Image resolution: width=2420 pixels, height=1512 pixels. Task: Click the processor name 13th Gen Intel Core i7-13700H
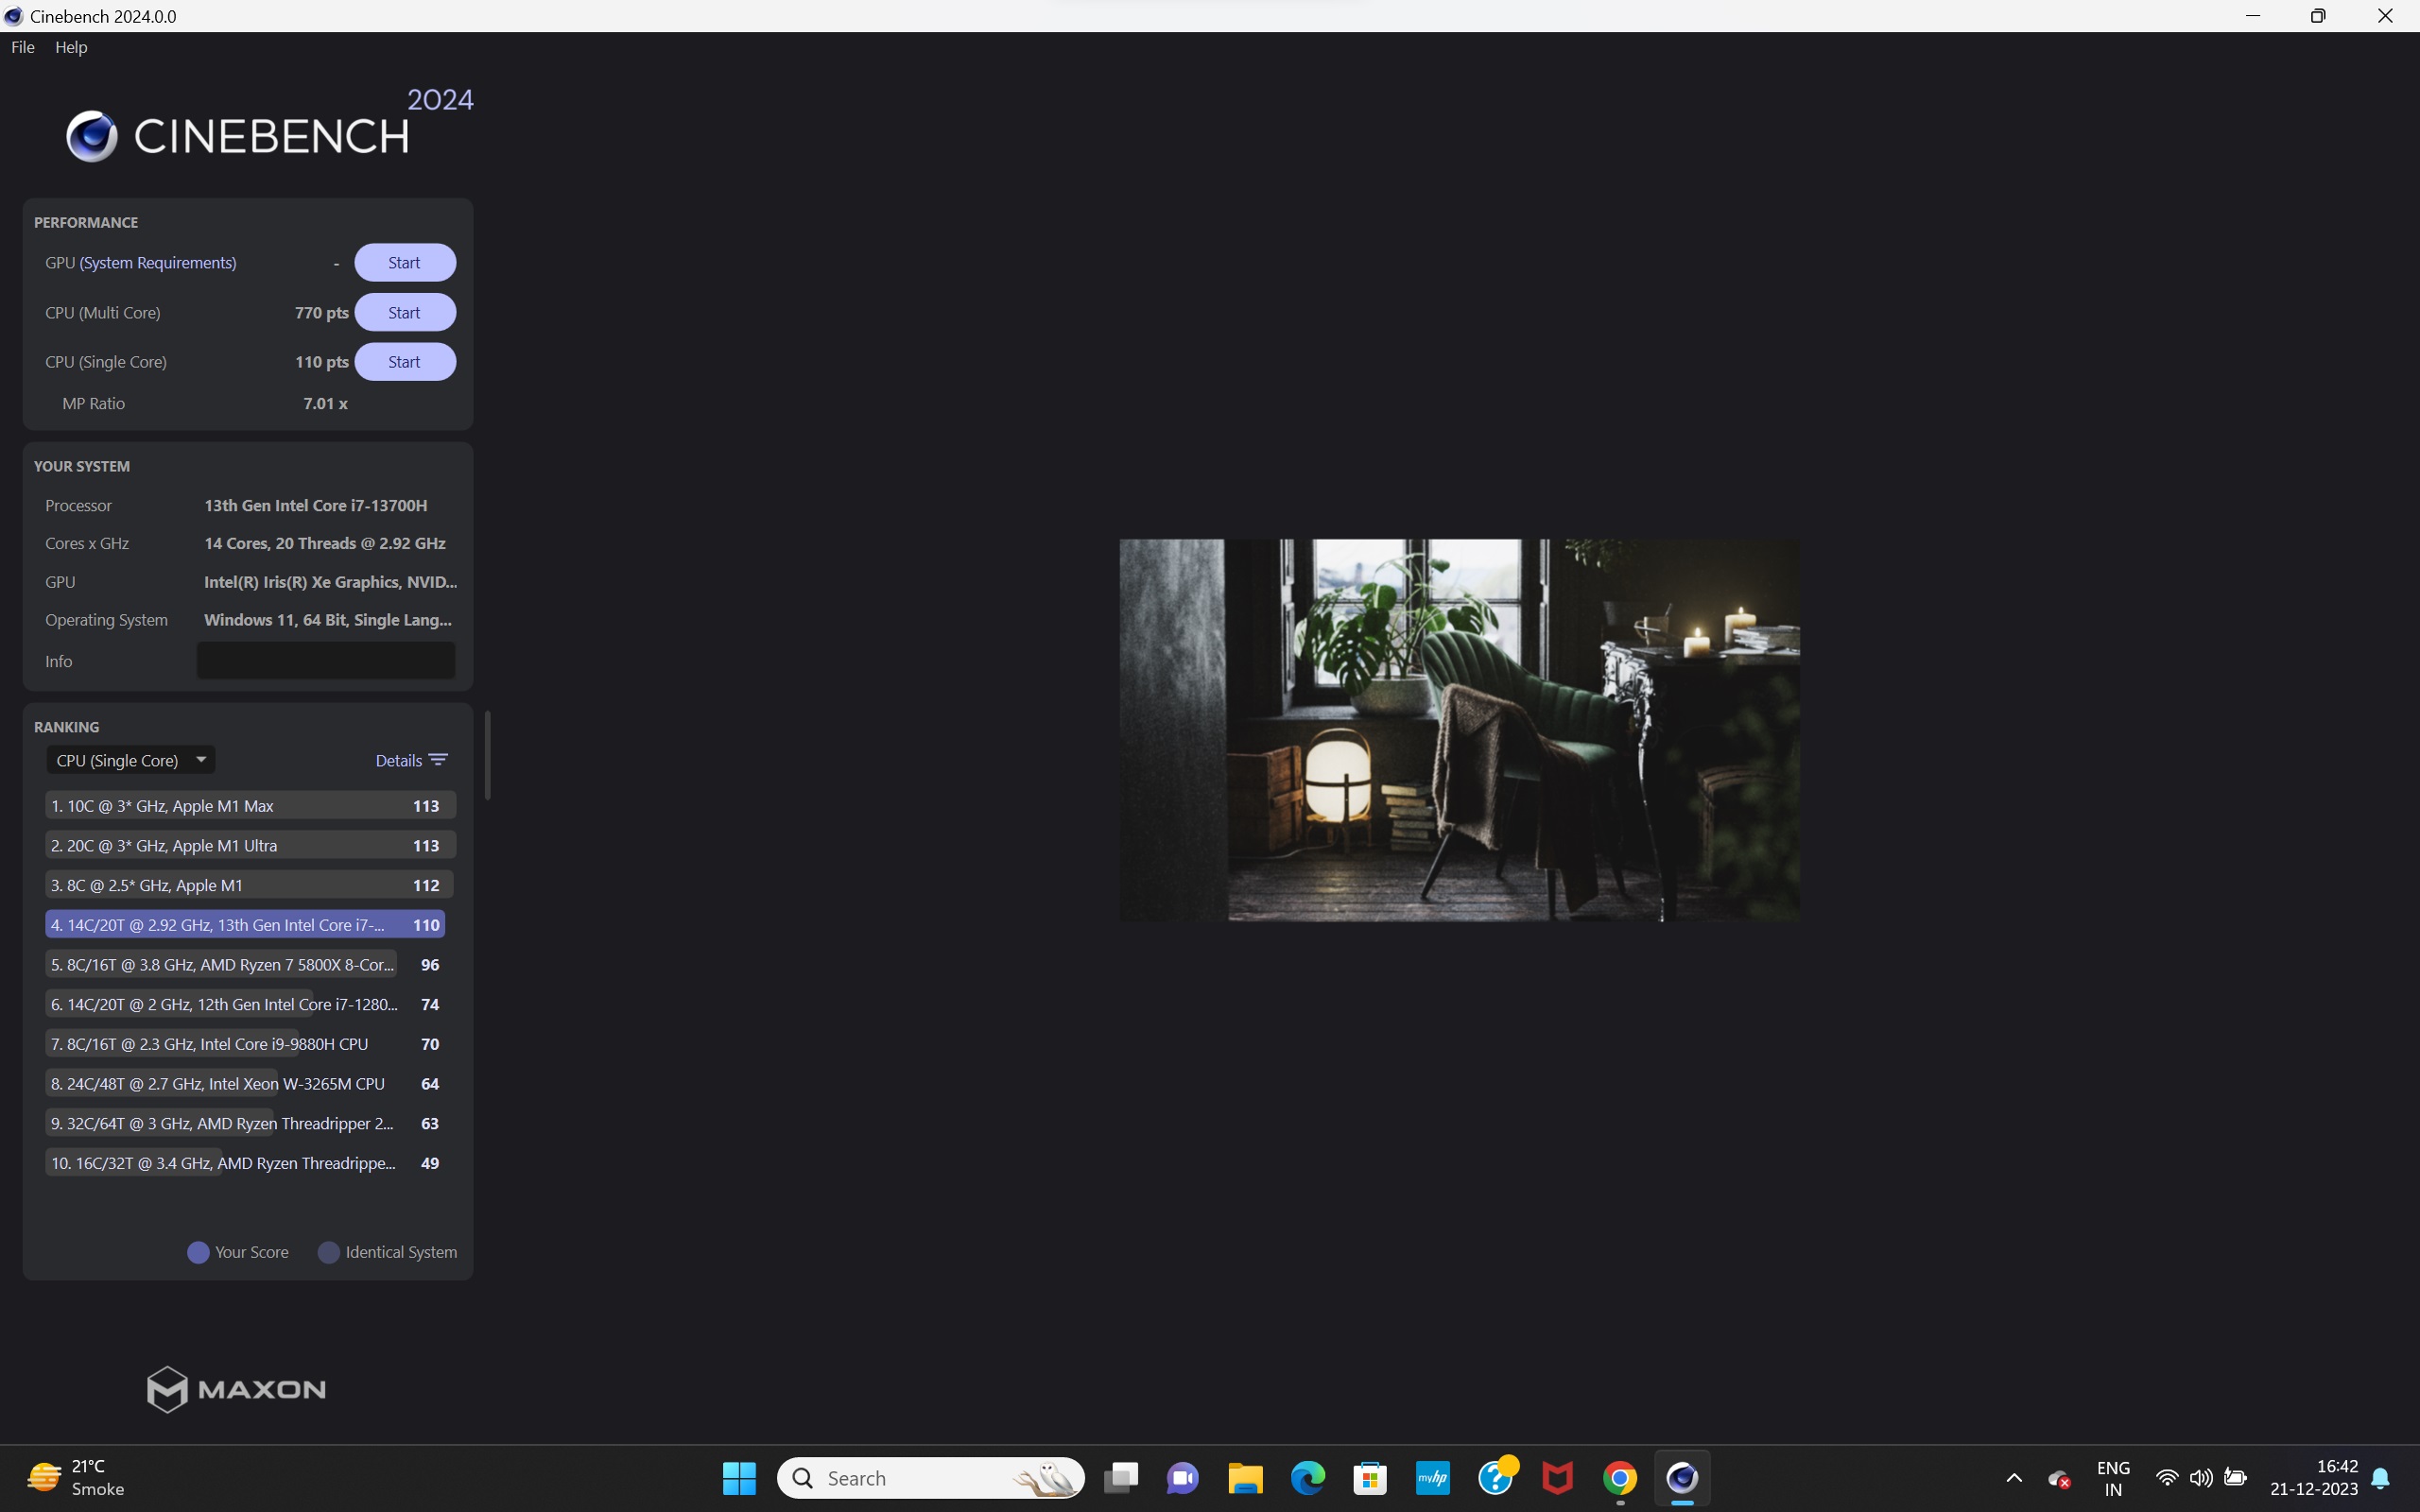(x=316, y=506)
